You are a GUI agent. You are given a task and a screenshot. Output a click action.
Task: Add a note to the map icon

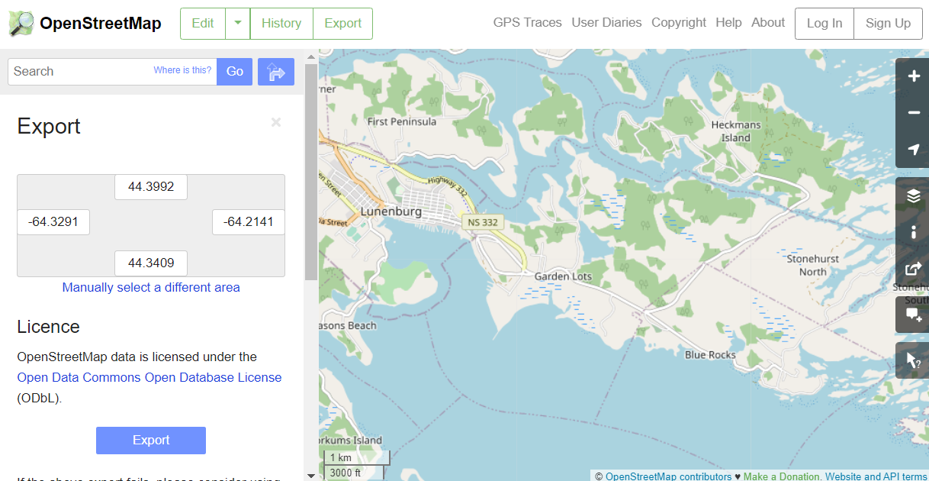913,315
